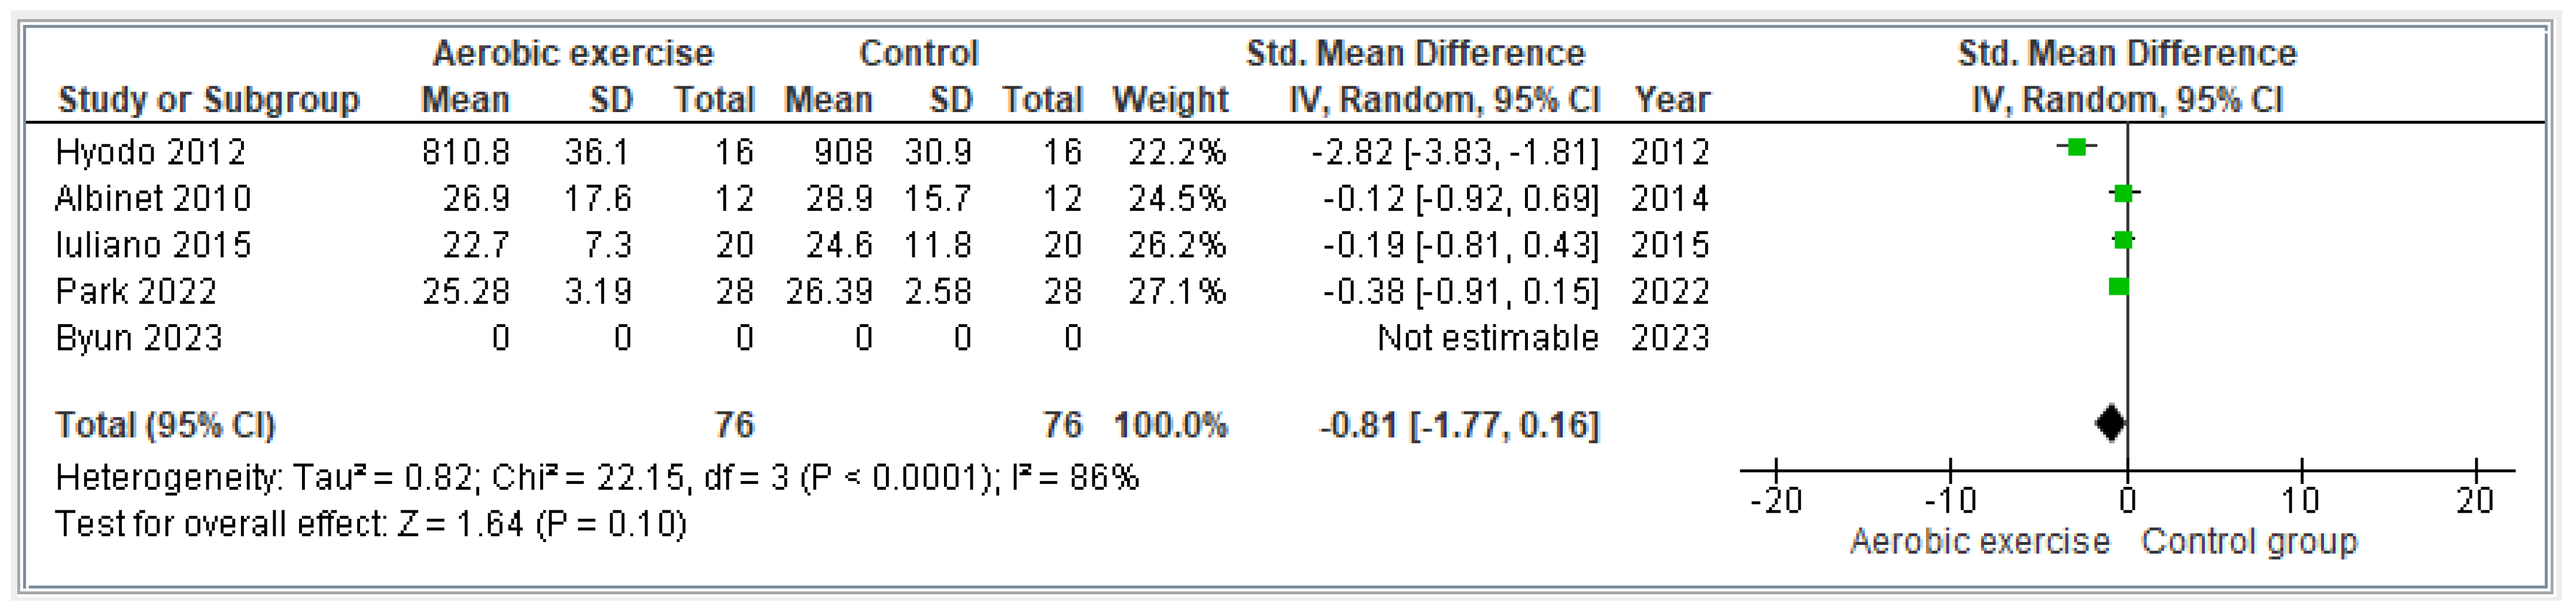This screenshot has height=611, width=2576.
Task: Click the Hyodo 2012 weight 22.2% cell
Action: click(1176, 152)
